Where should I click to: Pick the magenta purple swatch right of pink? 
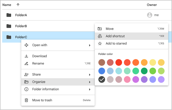[x=136, y=79]
